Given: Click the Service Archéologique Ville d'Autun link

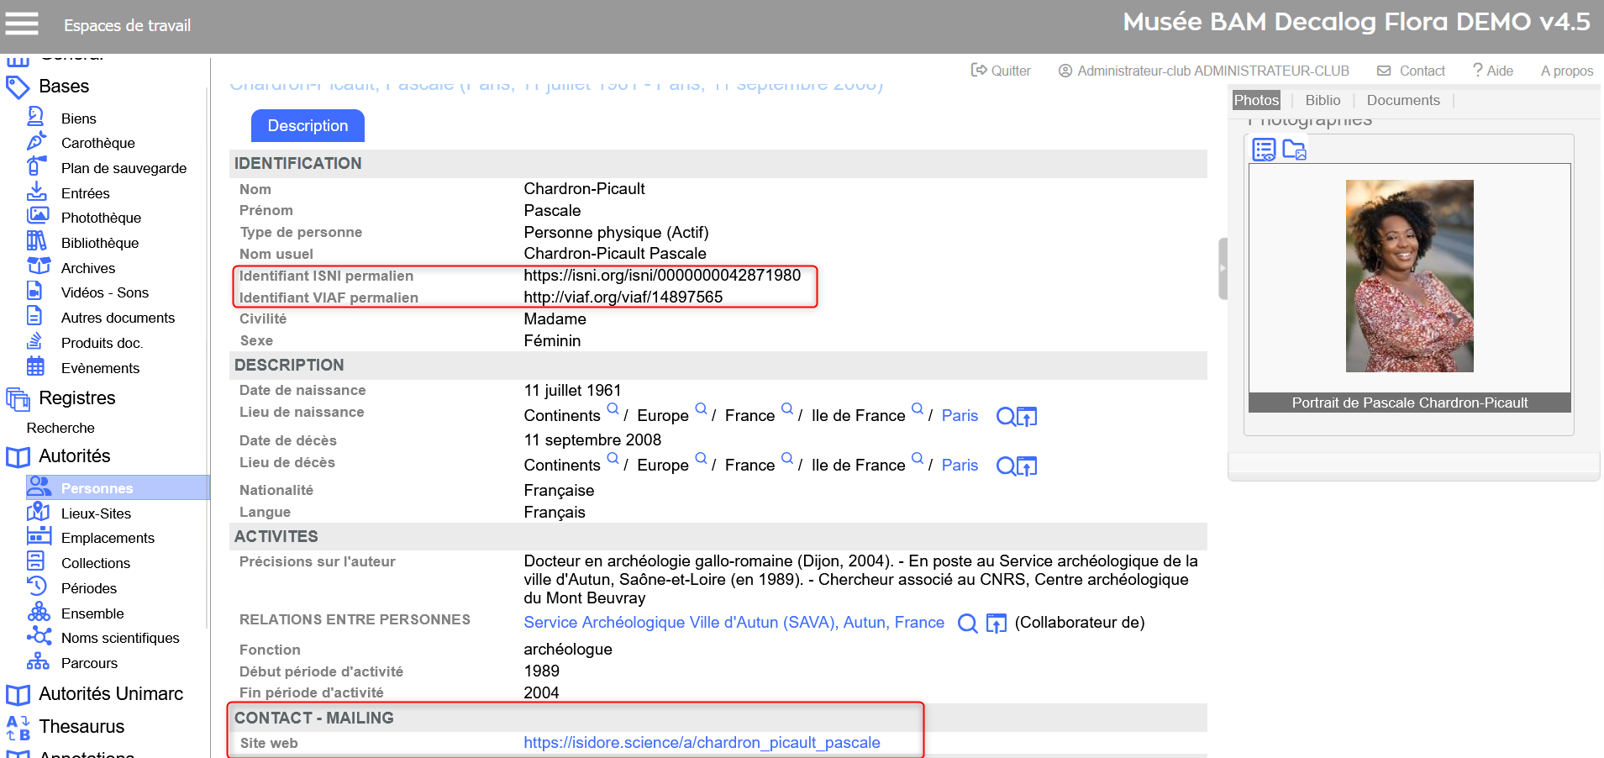Looking at the screenshot, I should click(x=734, y=623).
